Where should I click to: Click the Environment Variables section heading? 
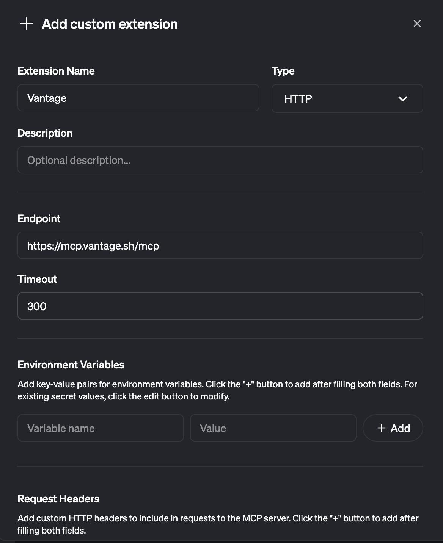(x=71, y=365)
